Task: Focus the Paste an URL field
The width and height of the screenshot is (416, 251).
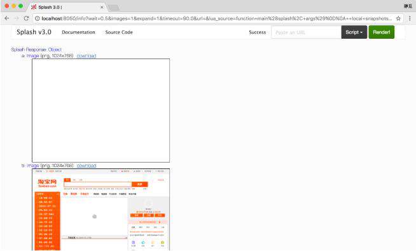Action: tap(306, 32)
